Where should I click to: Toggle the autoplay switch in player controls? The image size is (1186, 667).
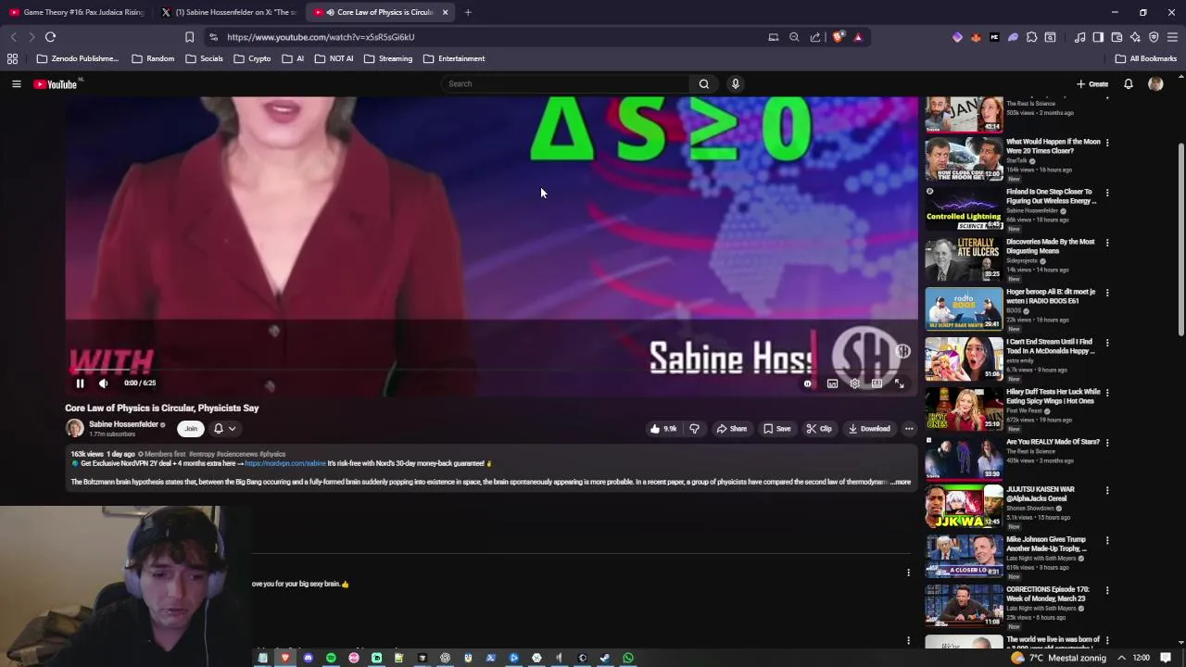click(808, 384)
